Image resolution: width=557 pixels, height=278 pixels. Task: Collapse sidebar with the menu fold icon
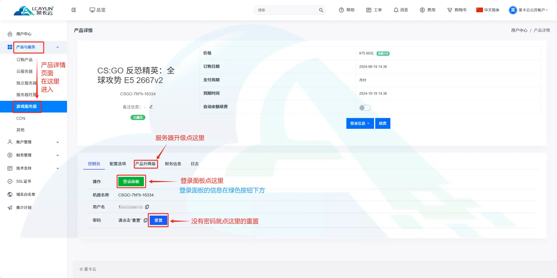pos(74,10)
